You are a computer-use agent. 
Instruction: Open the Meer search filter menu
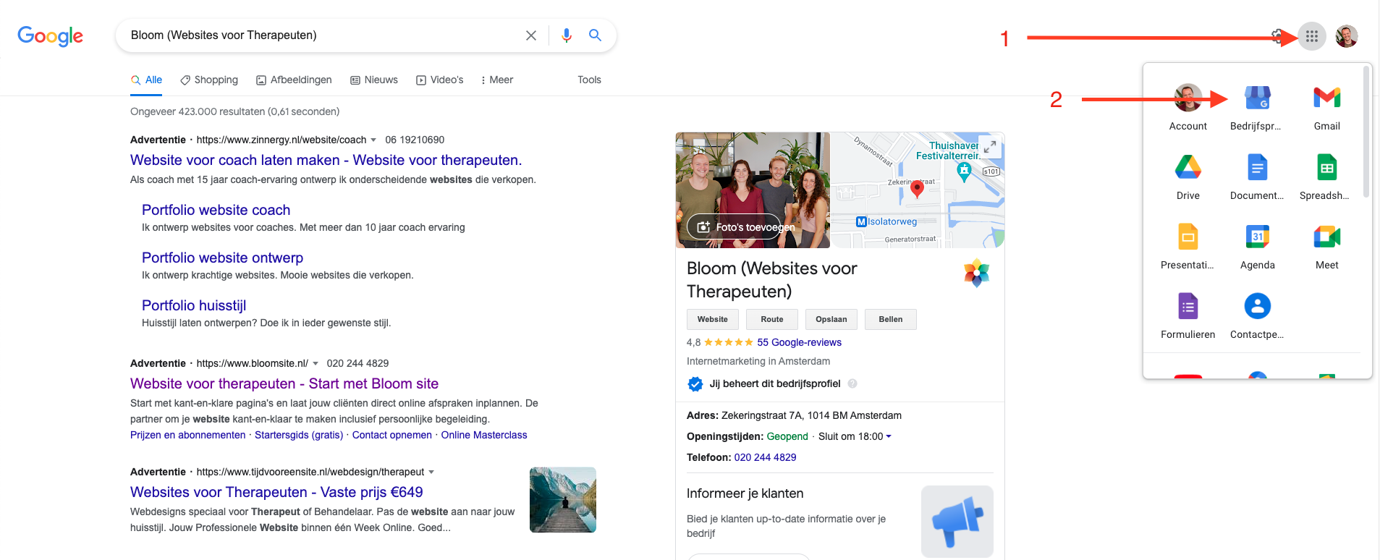tap(496, 80)
